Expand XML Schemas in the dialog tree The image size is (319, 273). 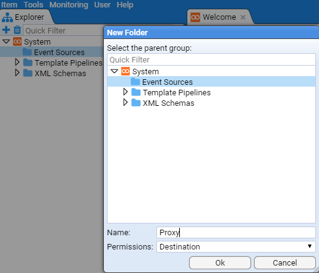click(x=125, y=102)
